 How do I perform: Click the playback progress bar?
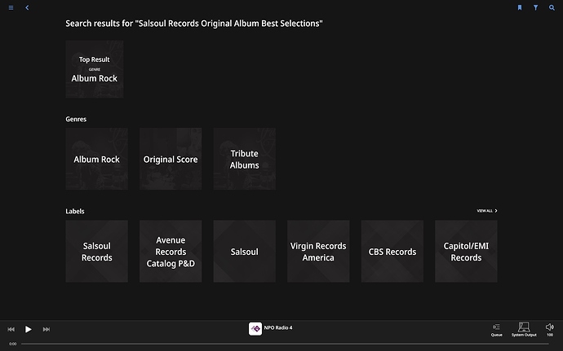285,344
